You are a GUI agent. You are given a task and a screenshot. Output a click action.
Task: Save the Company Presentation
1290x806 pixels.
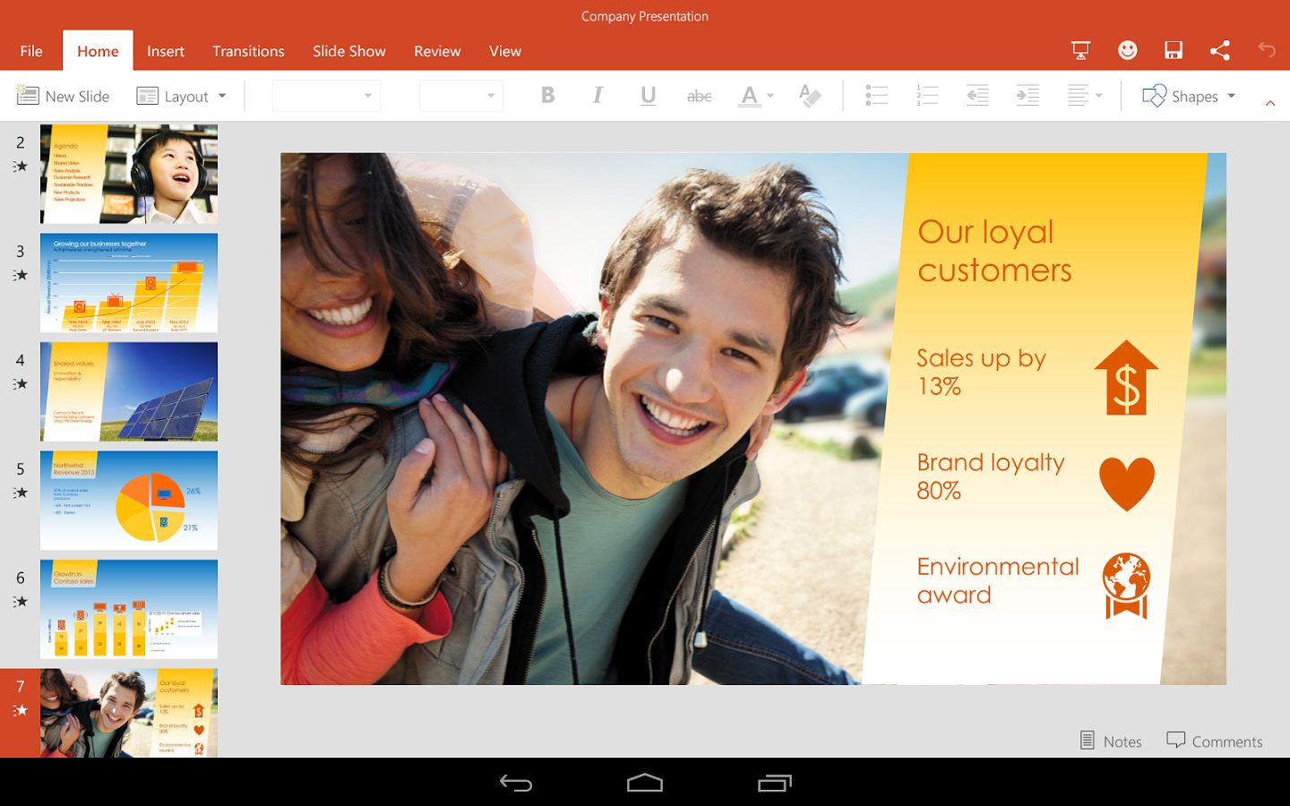1174,51
